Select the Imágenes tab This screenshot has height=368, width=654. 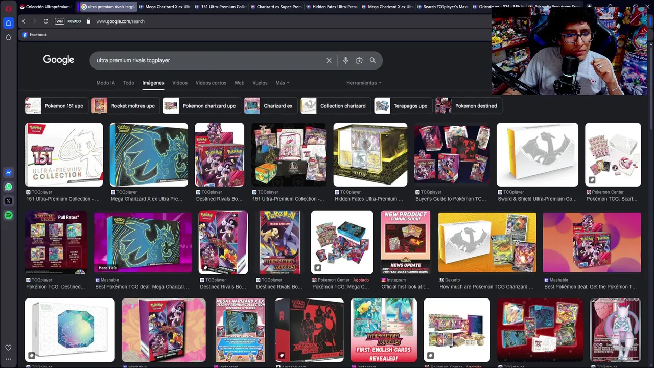[x=153, y=83]
